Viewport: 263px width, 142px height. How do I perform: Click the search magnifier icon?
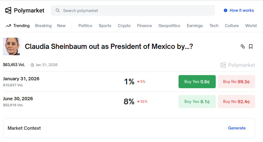[57, 10]
